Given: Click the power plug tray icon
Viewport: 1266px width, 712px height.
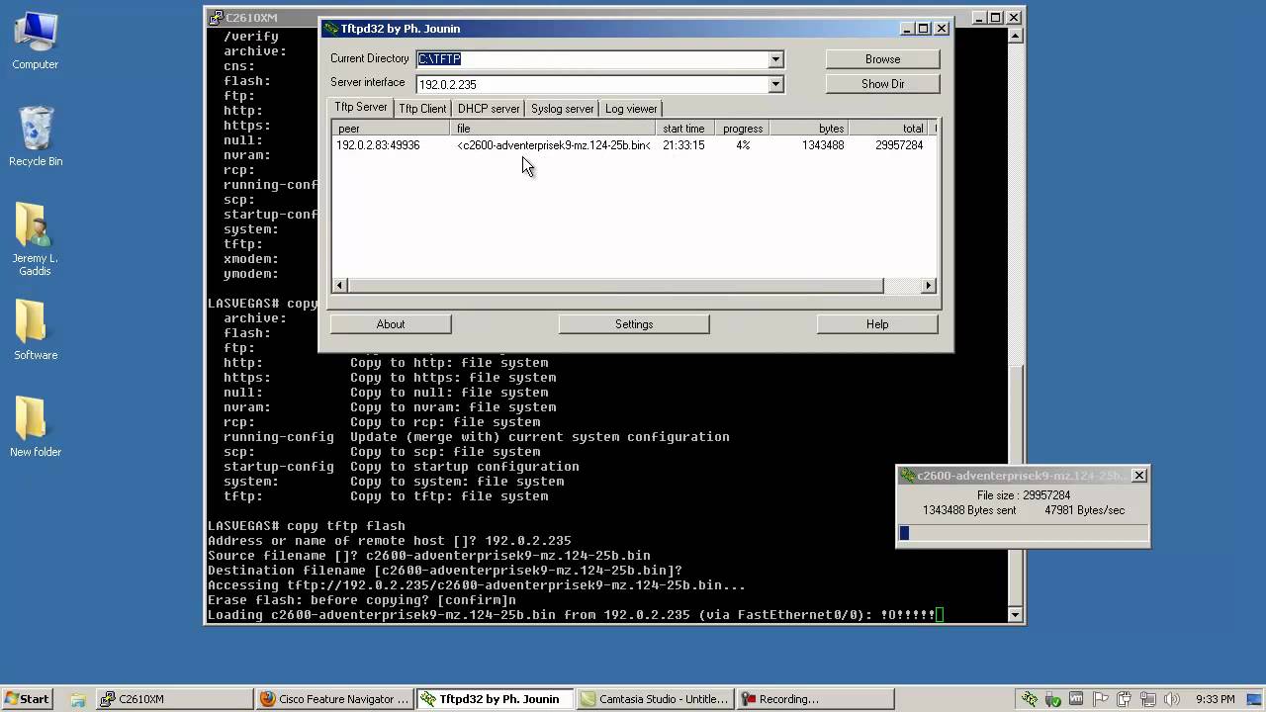Looking at the screenshot, I should coord(1125,699).
